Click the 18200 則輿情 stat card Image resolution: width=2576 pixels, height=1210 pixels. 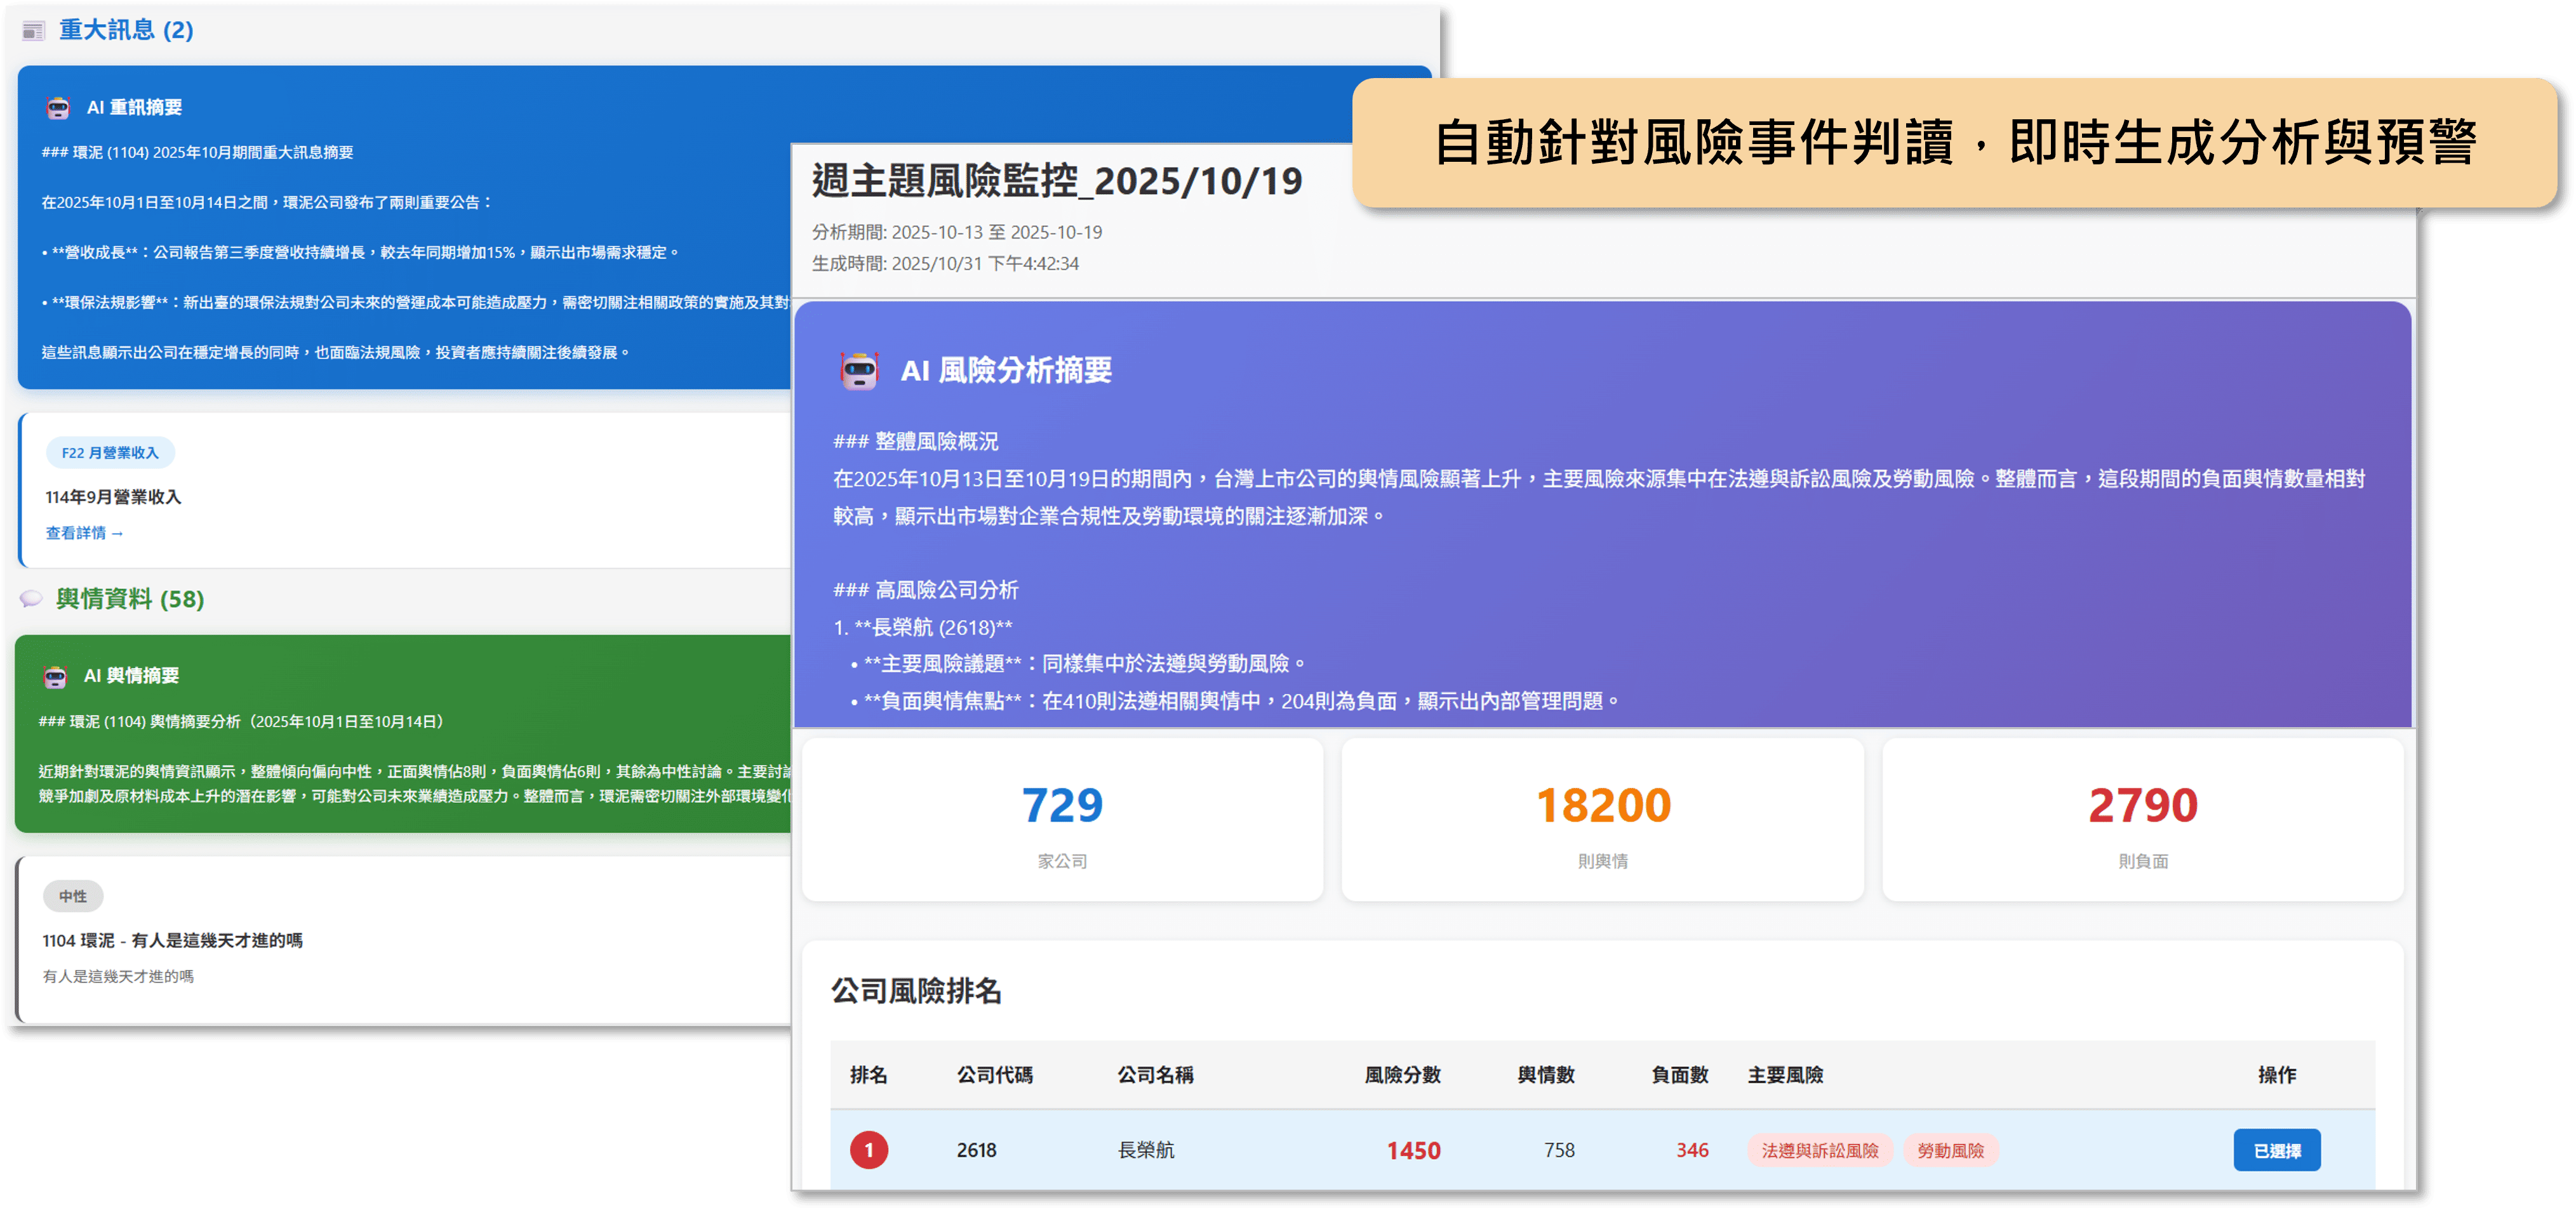1602,819
